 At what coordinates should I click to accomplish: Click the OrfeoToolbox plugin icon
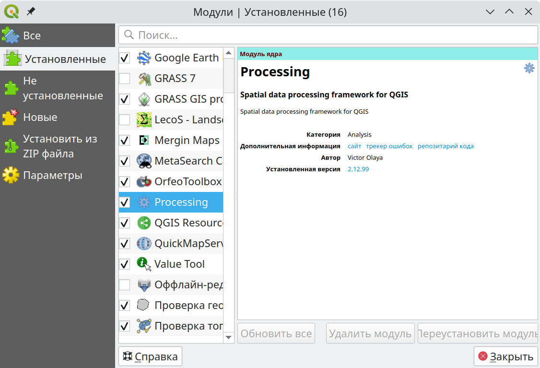144,181
